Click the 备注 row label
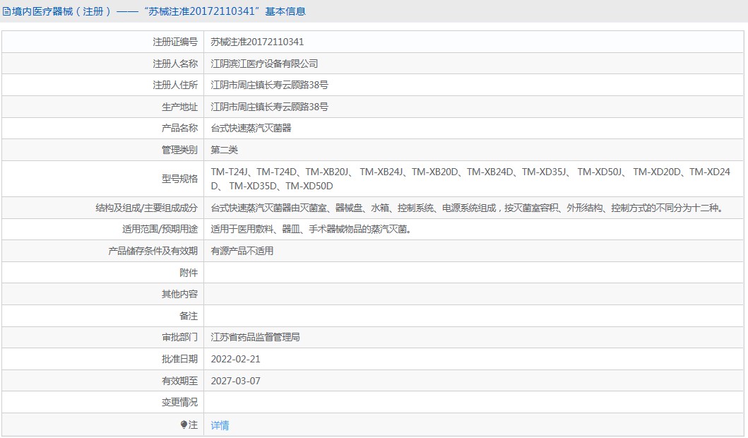The image size is (748, 438). pos(189,316)
